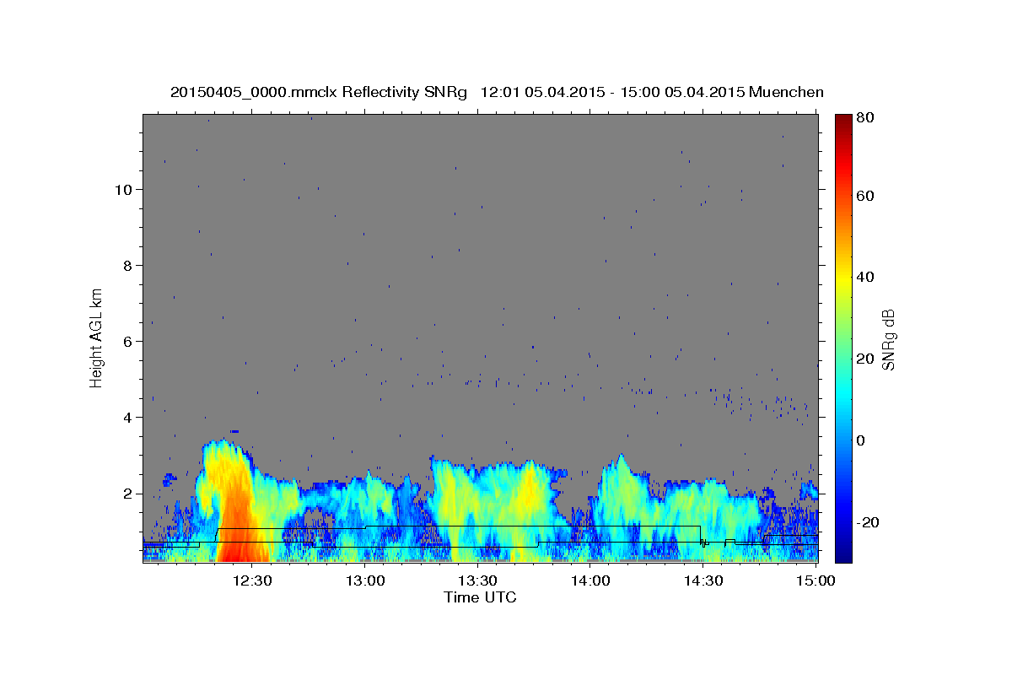
Task: Click the colorbar value label 40
Action: pos(864,277)
